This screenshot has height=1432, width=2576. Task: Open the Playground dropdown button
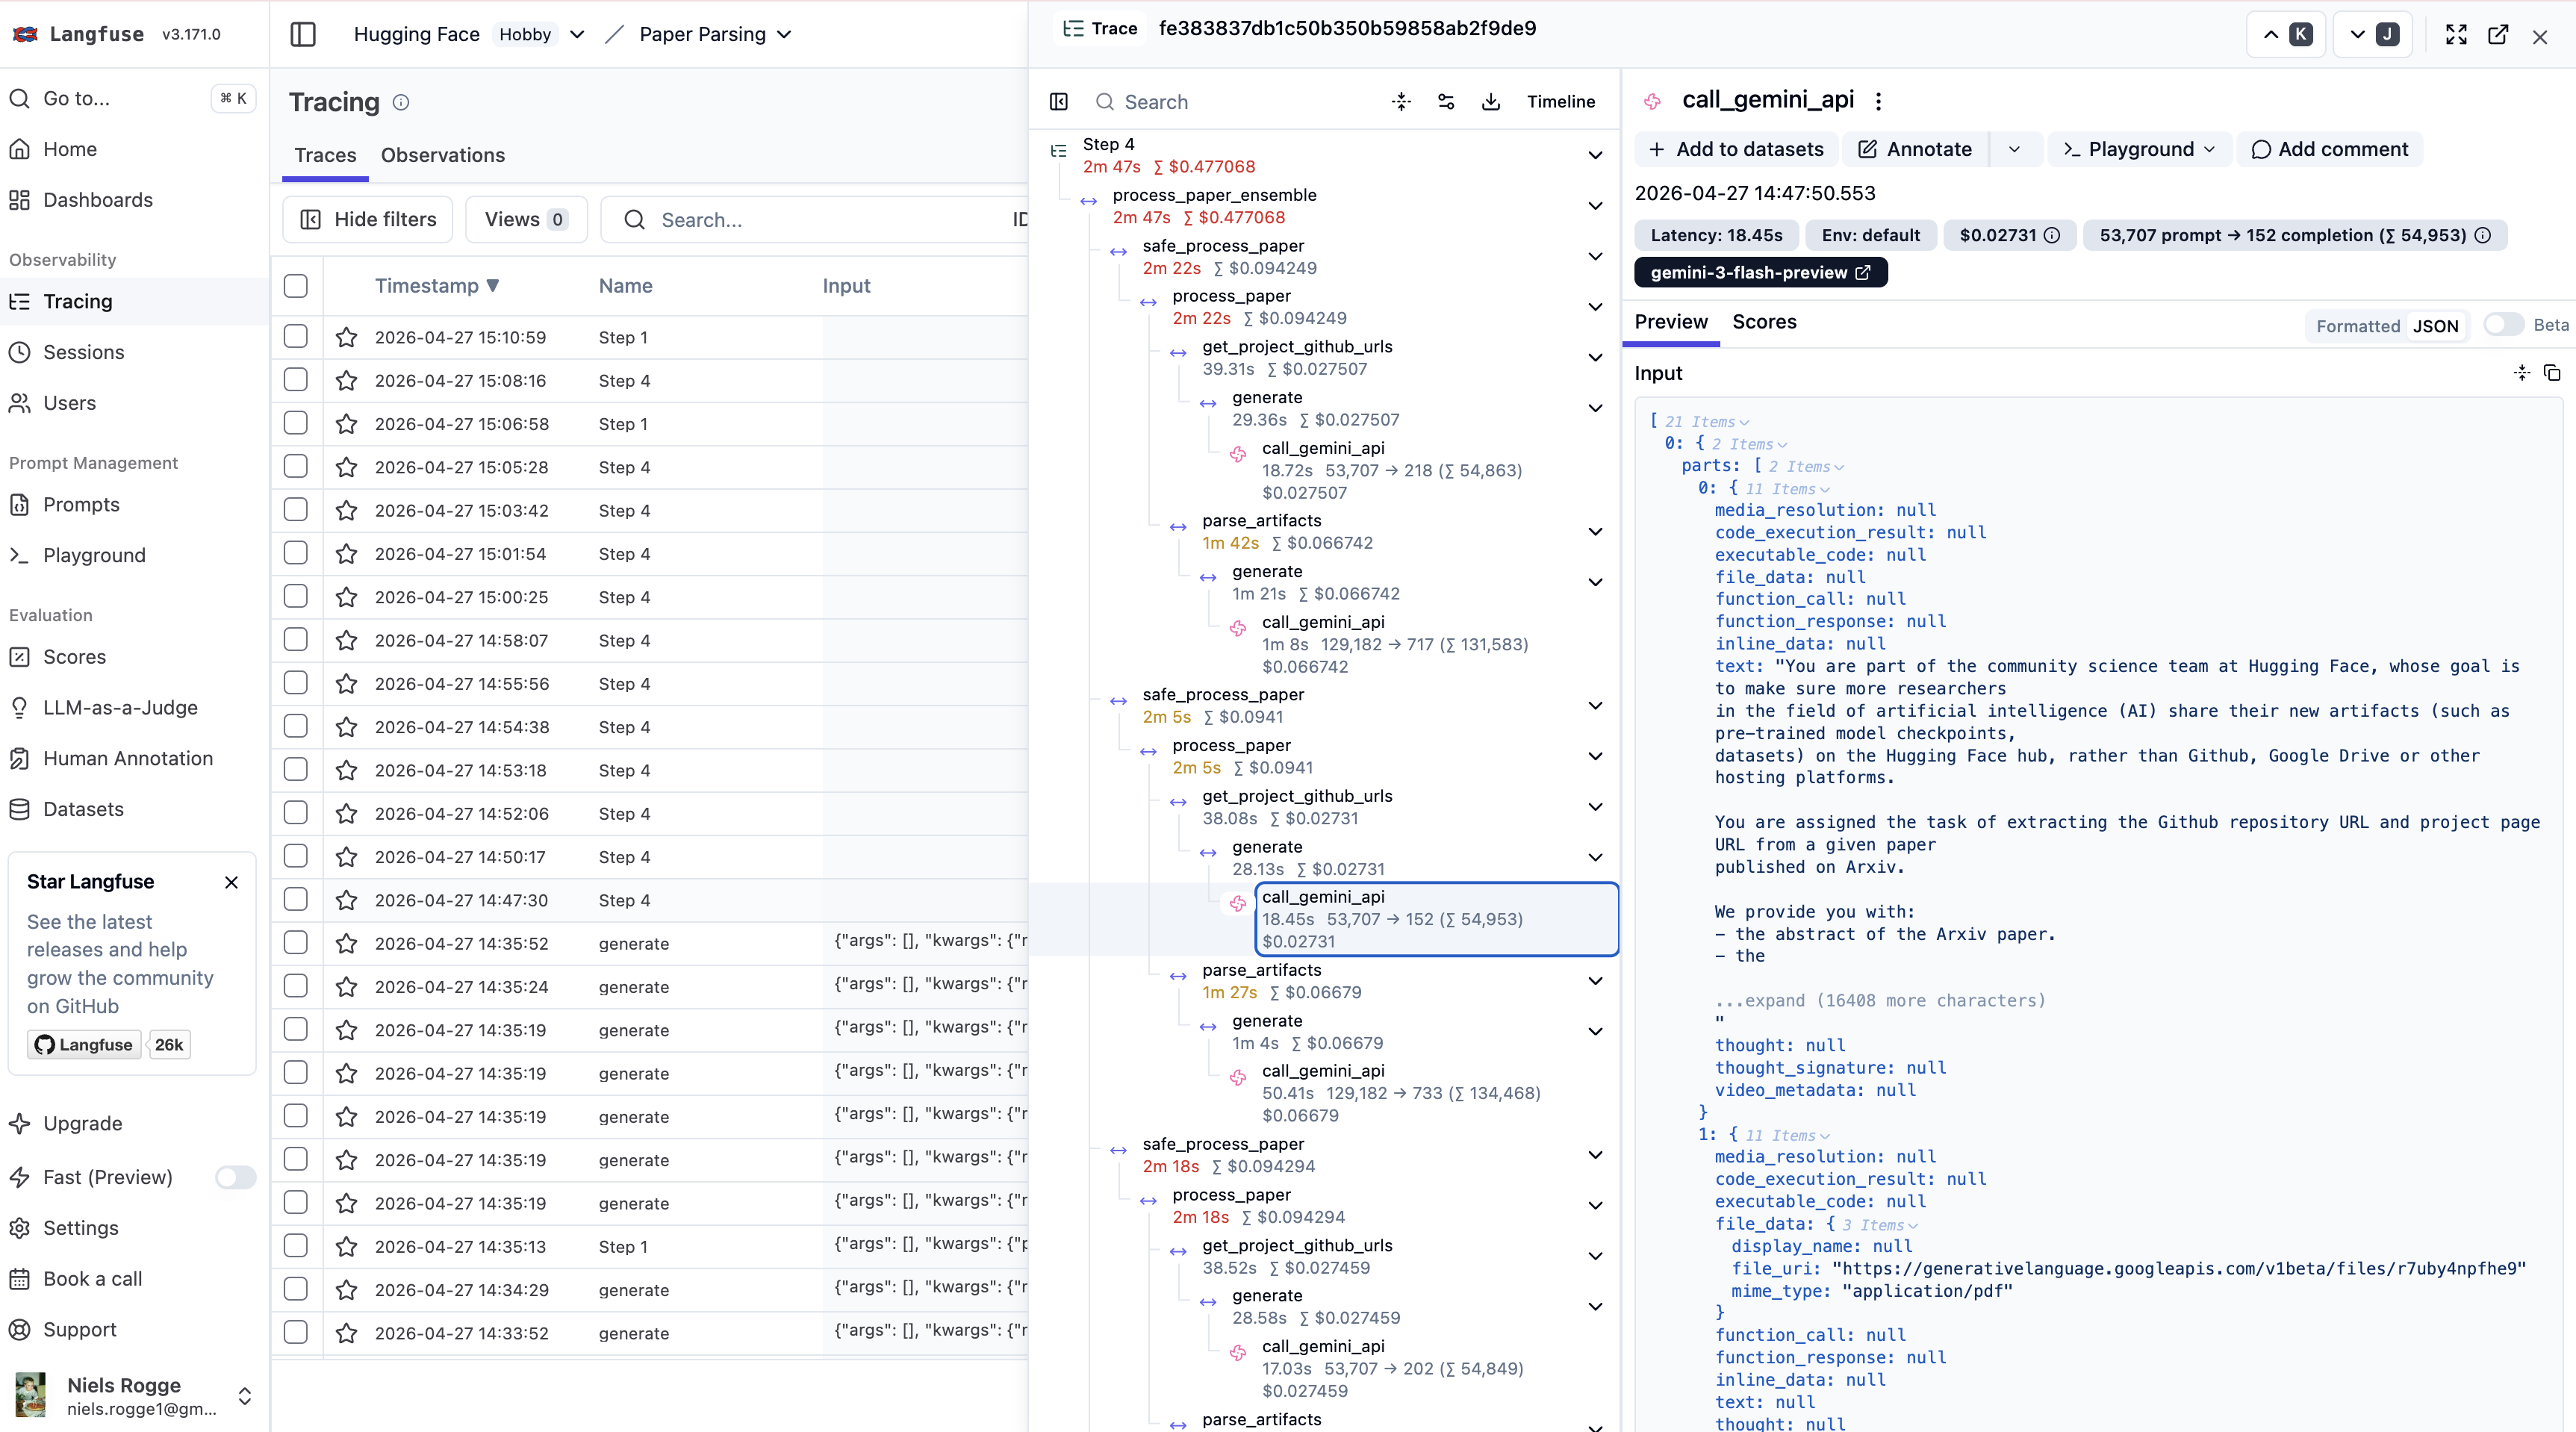tap(2140, 149)
